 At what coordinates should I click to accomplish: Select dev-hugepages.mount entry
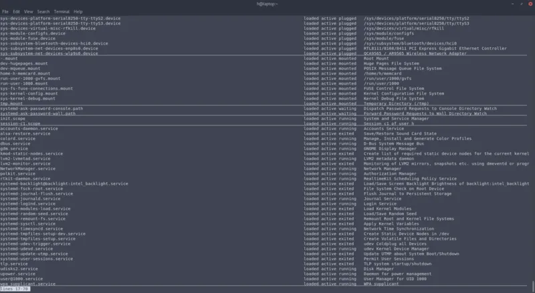24,63
